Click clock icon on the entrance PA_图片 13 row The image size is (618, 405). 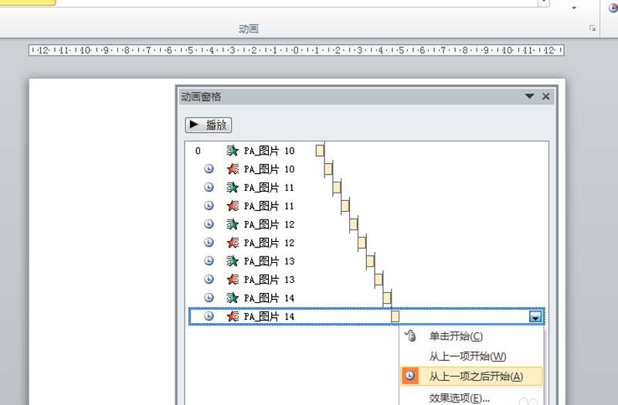[209, 260]
